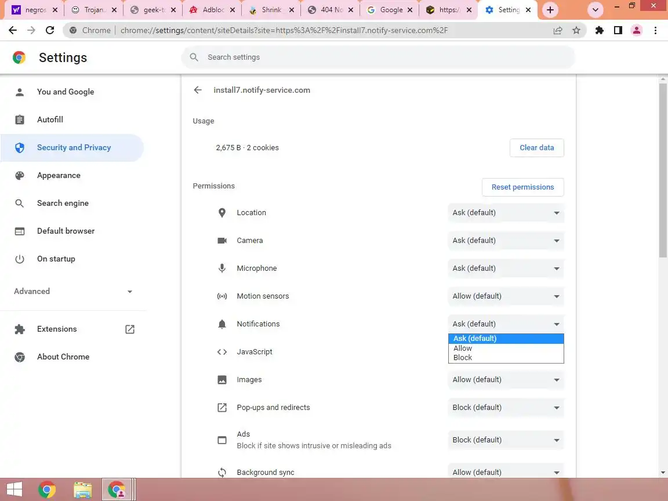
Task: Click the Microphone permission icon
Action: pos(222,268)
